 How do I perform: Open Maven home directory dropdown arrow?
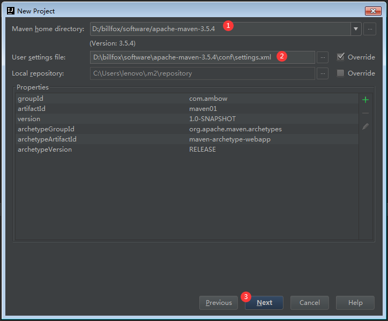[x=356, y=29]
